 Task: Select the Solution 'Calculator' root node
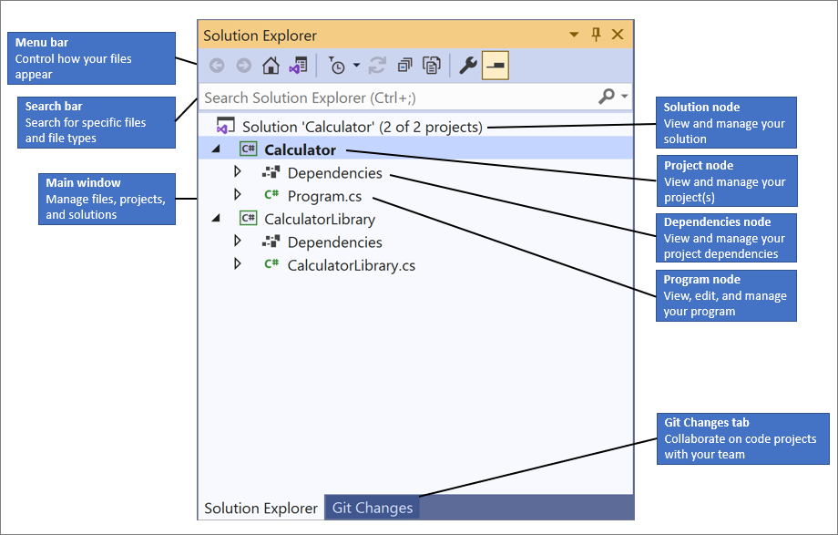[x=362, y=127]
